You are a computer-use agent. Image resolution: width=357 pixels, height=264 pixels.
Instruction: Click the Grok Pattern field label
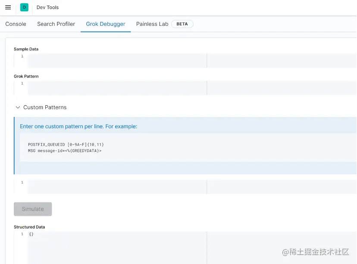pyautogui.click(x=26, y=76)
